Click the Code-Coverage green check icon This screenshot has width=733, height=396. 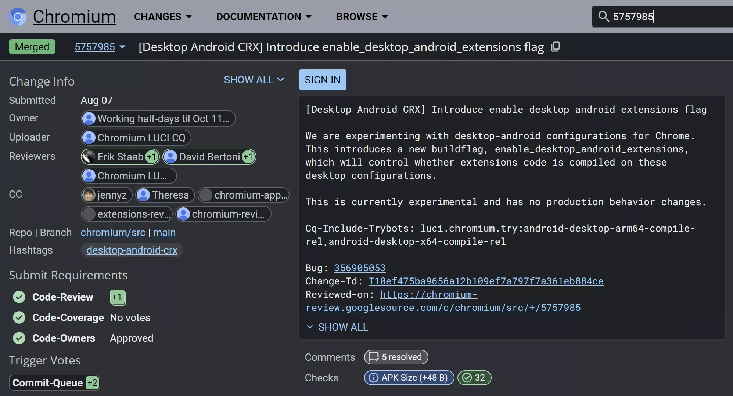[19, 317]
